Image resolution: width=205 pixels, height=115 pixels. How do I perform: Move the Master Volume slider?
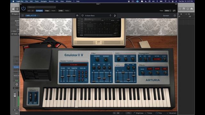[62, 77]
